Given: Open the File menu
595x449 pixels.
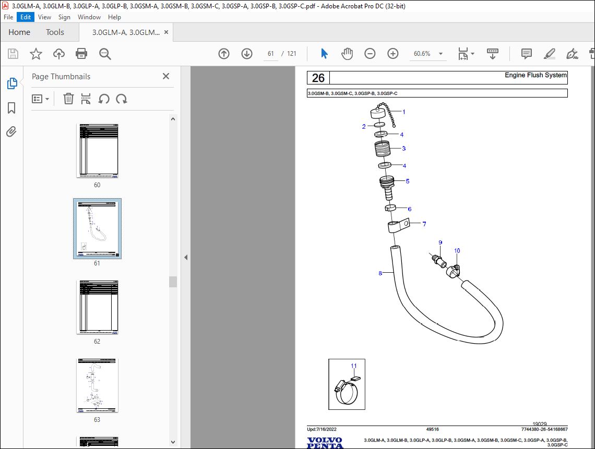Looking at the screenshot, I should (8, 17).
